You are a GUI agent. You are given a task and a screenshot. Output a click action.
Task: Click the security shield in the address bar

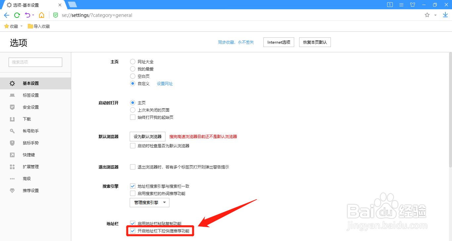tap(55, 15)
